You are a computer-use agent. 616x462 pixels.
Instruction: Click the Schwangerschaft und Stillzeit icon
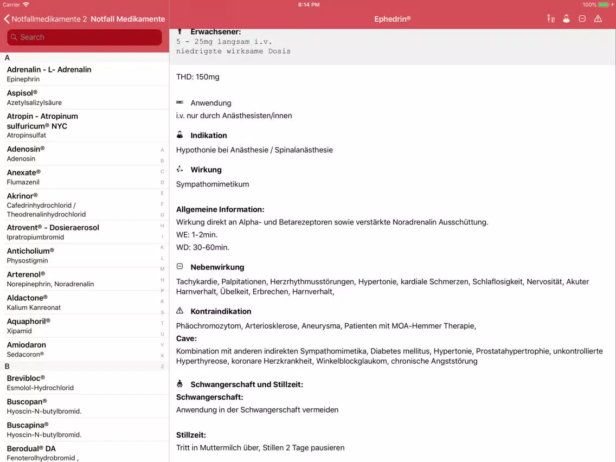point(180,384)
